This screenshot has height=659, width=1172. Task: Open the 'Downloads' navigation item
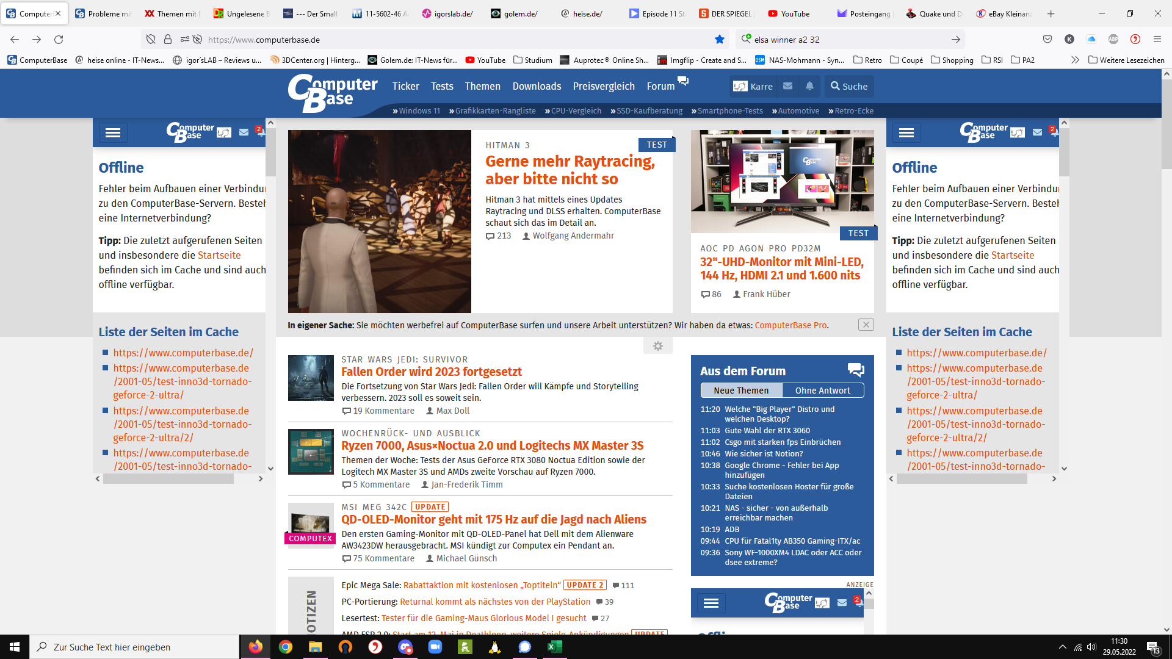[x=537, y=87]
